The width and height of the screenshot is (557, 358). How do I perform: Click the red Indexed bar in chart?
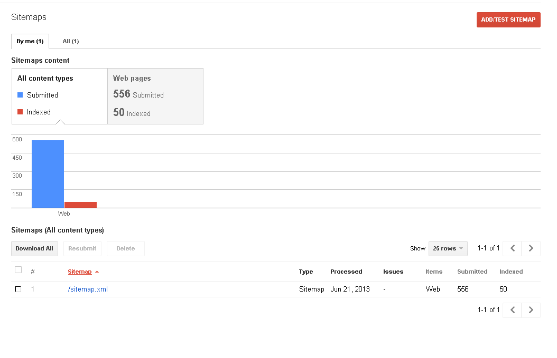click(80, 205)
